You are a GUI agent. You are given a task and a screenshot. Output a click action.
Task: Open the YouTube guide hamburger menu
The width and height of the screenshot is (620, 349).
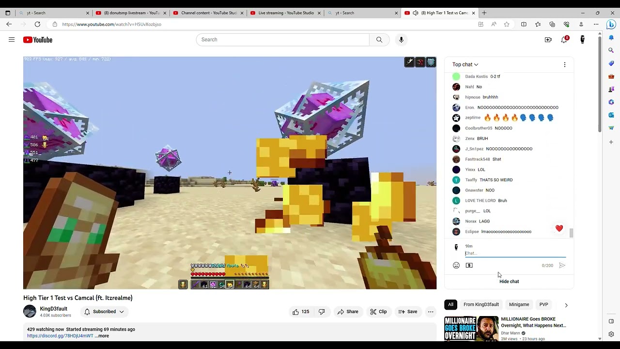tap(12, 40)
